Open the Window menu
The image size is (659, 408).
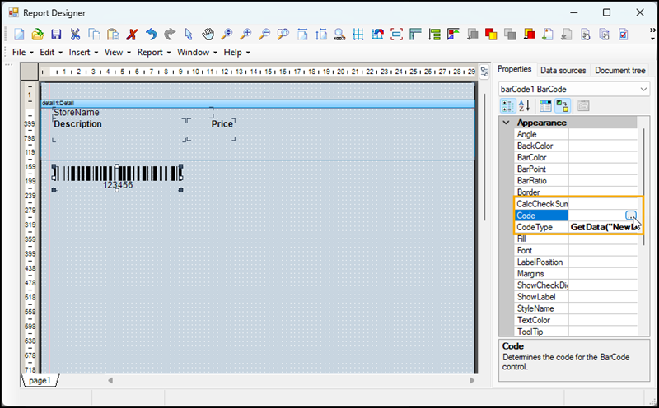[197, 52]
